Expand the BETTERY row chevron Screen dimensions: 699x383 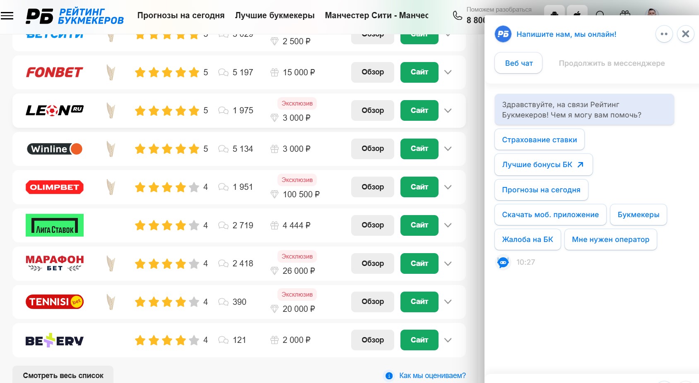click(448, 340)
